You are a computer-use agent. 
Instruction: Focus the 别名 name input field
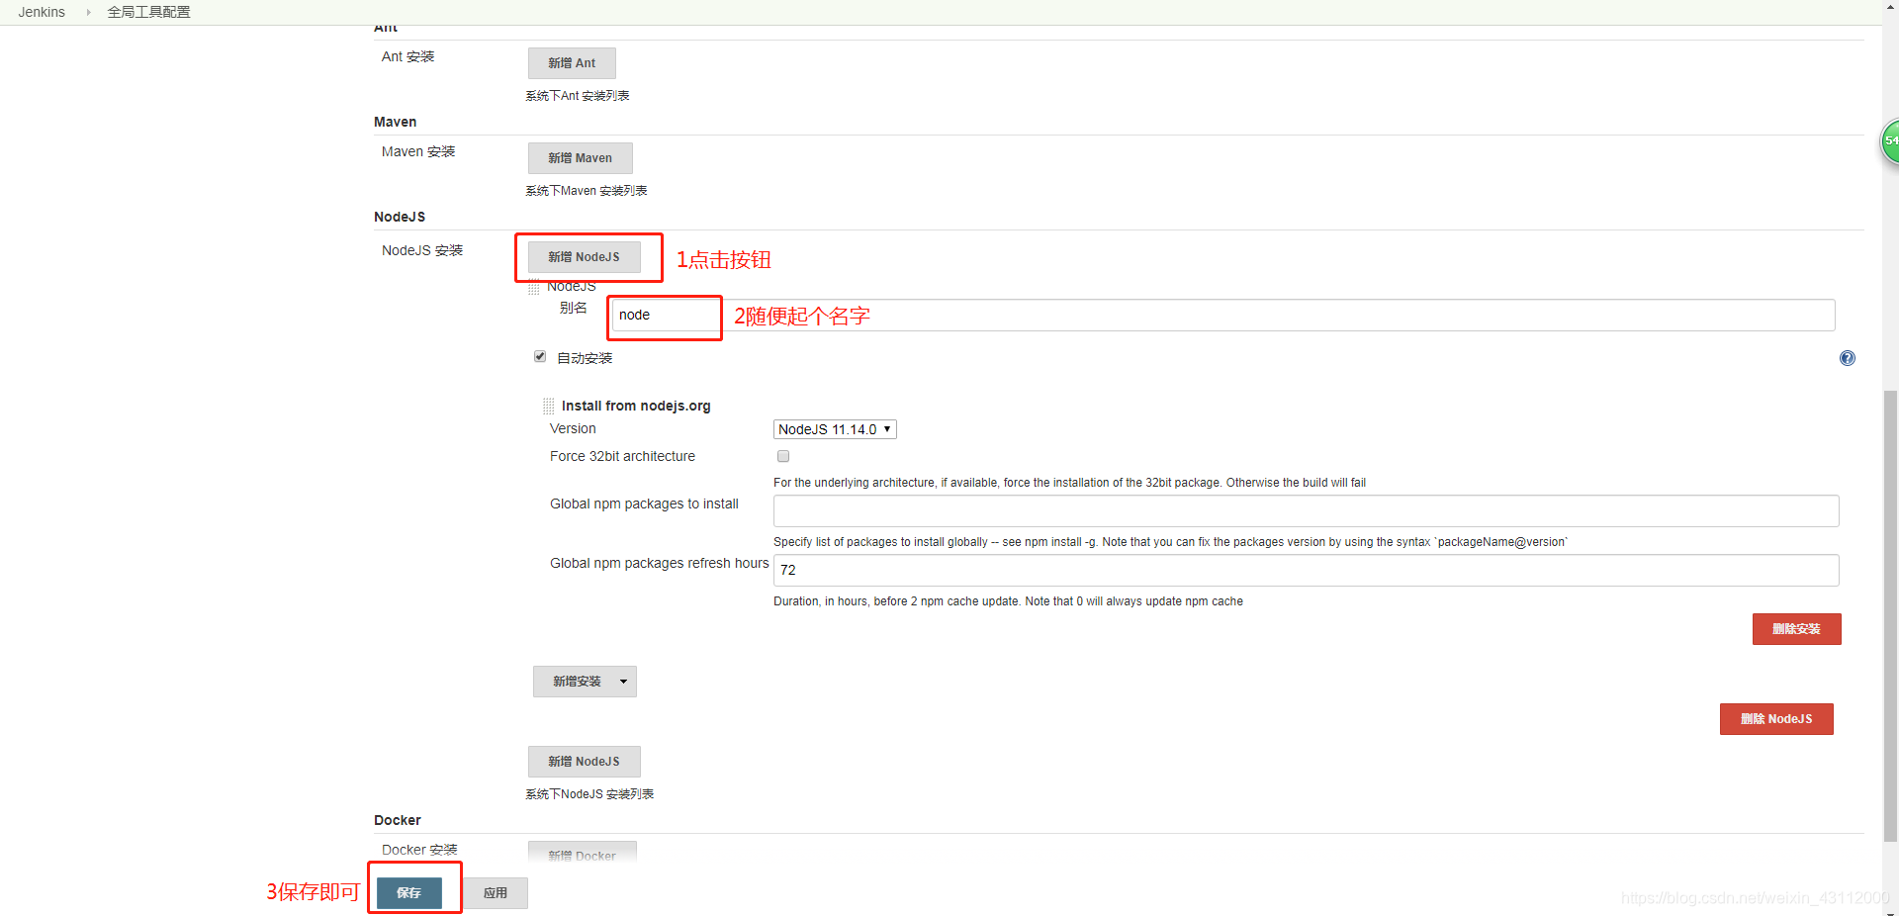(1223, 316)
